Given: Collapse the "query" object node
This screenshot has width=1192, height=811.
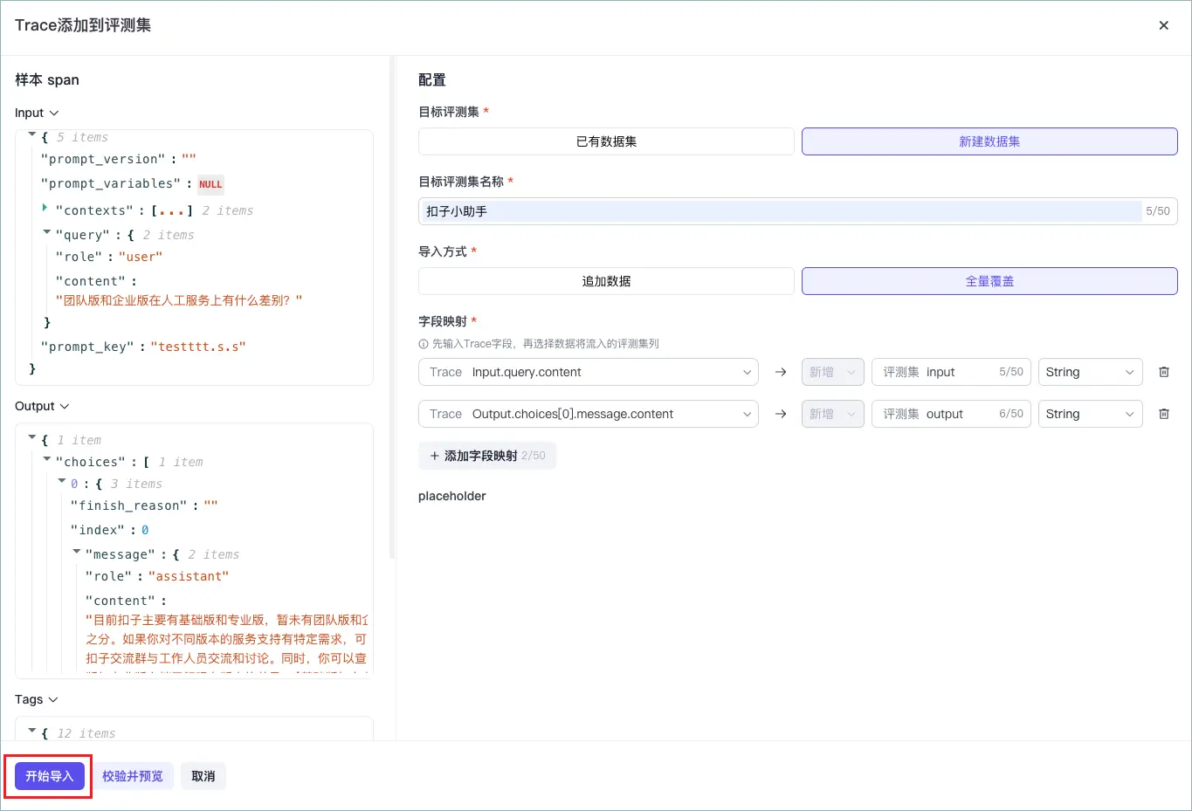Looking at the screenshot, I should pyautogui.click(x=47, y=232).
